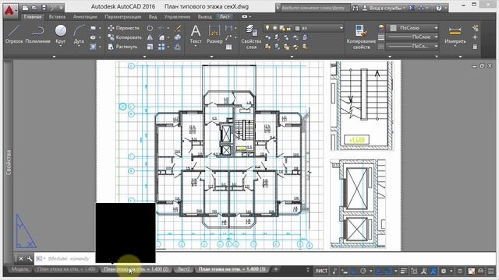
Task: Open the Вставка ribbon tab
Action: point(57,16)
